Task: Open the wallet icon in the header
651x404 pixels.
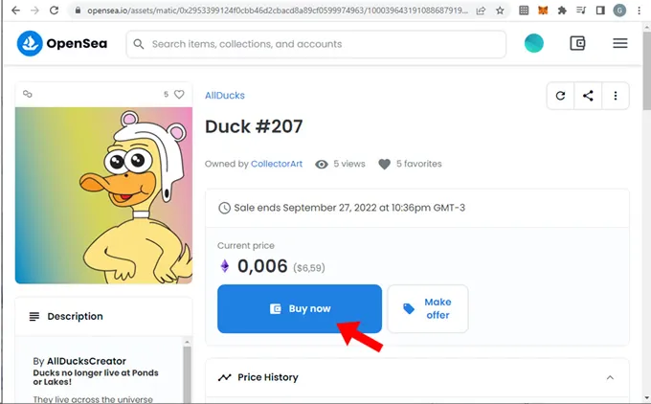Action: [x=577, y=44]
